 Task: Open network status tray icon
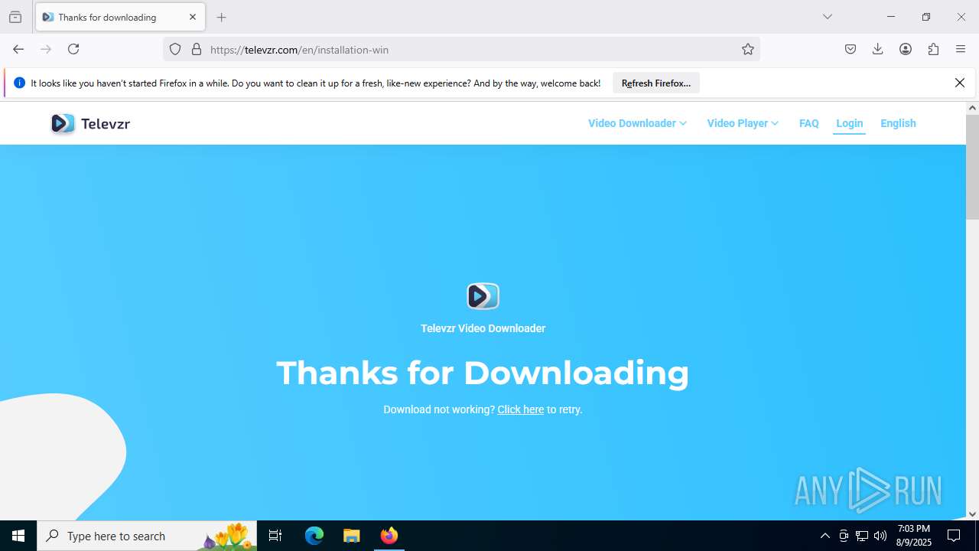click(x=862, y=536)
